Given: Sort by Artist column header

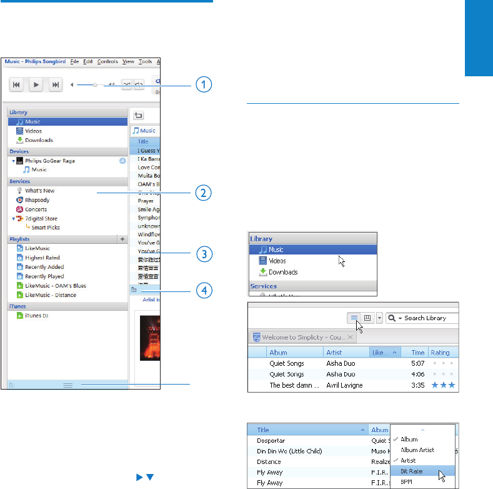Looking at the screenshot, I should (346, 353).
